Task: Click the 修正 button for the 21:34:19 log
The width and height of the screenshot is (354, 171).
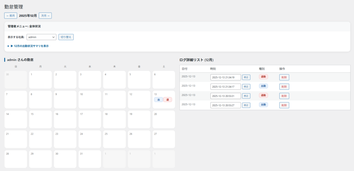Action: (x=246, y=77)
